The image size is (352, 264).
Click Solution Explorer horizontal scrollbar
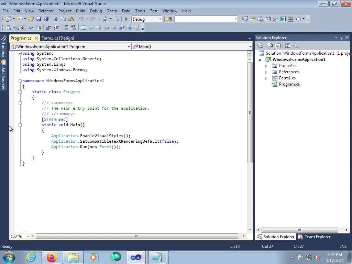click(x=300, y=230)
